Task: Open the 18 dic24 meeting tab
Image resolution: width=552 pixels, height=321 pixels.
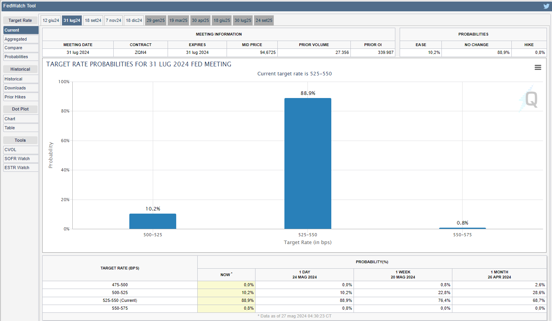Action: (x=134, y=20)
